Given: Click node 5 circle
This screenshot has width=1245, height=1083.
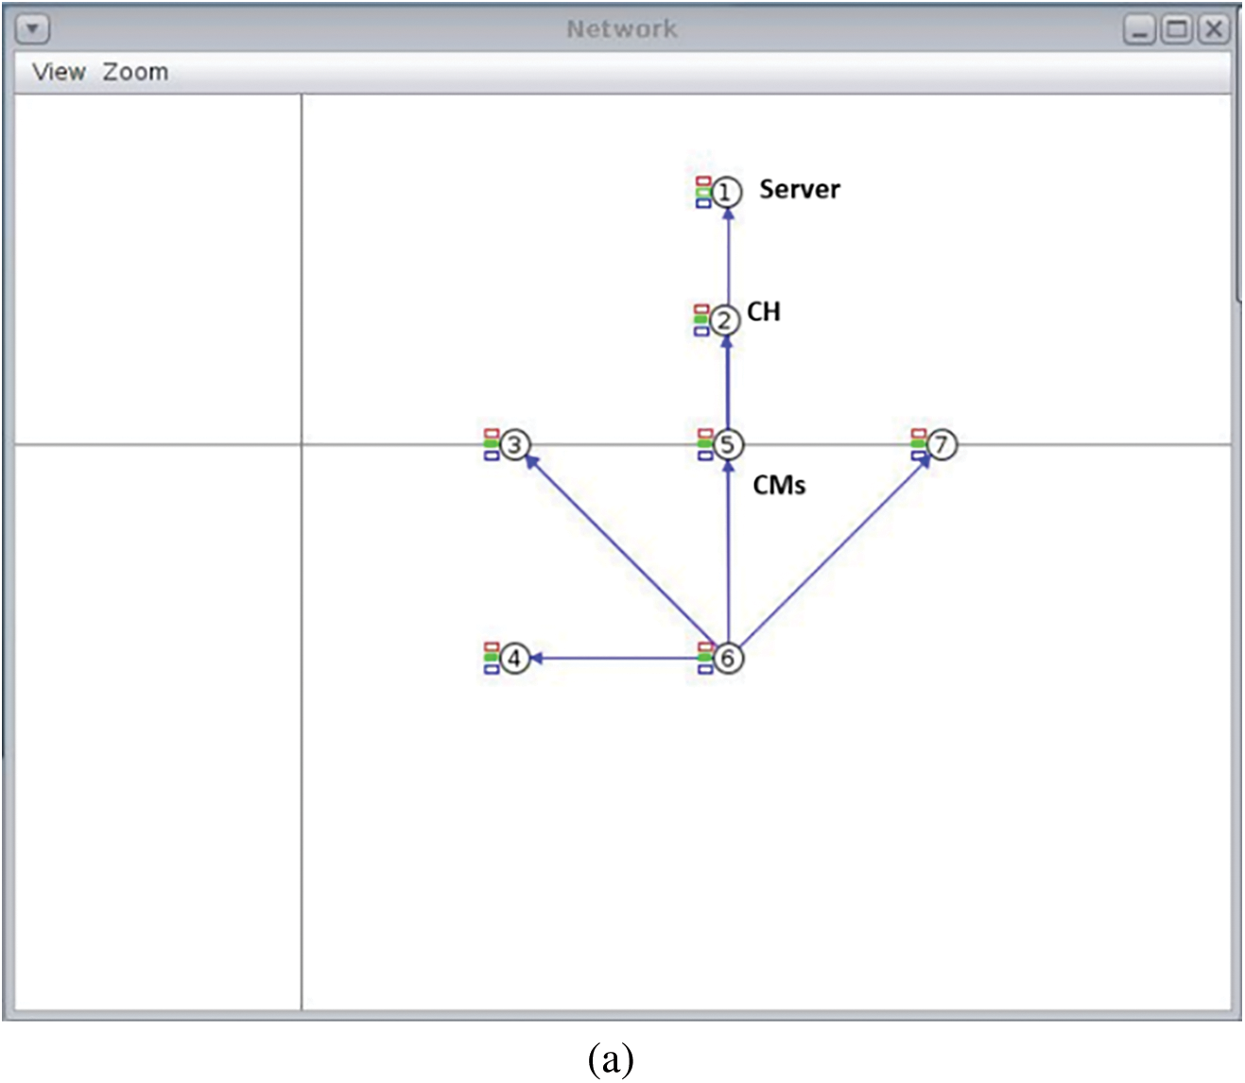Looking at the screenshot, I should [727, 444].
